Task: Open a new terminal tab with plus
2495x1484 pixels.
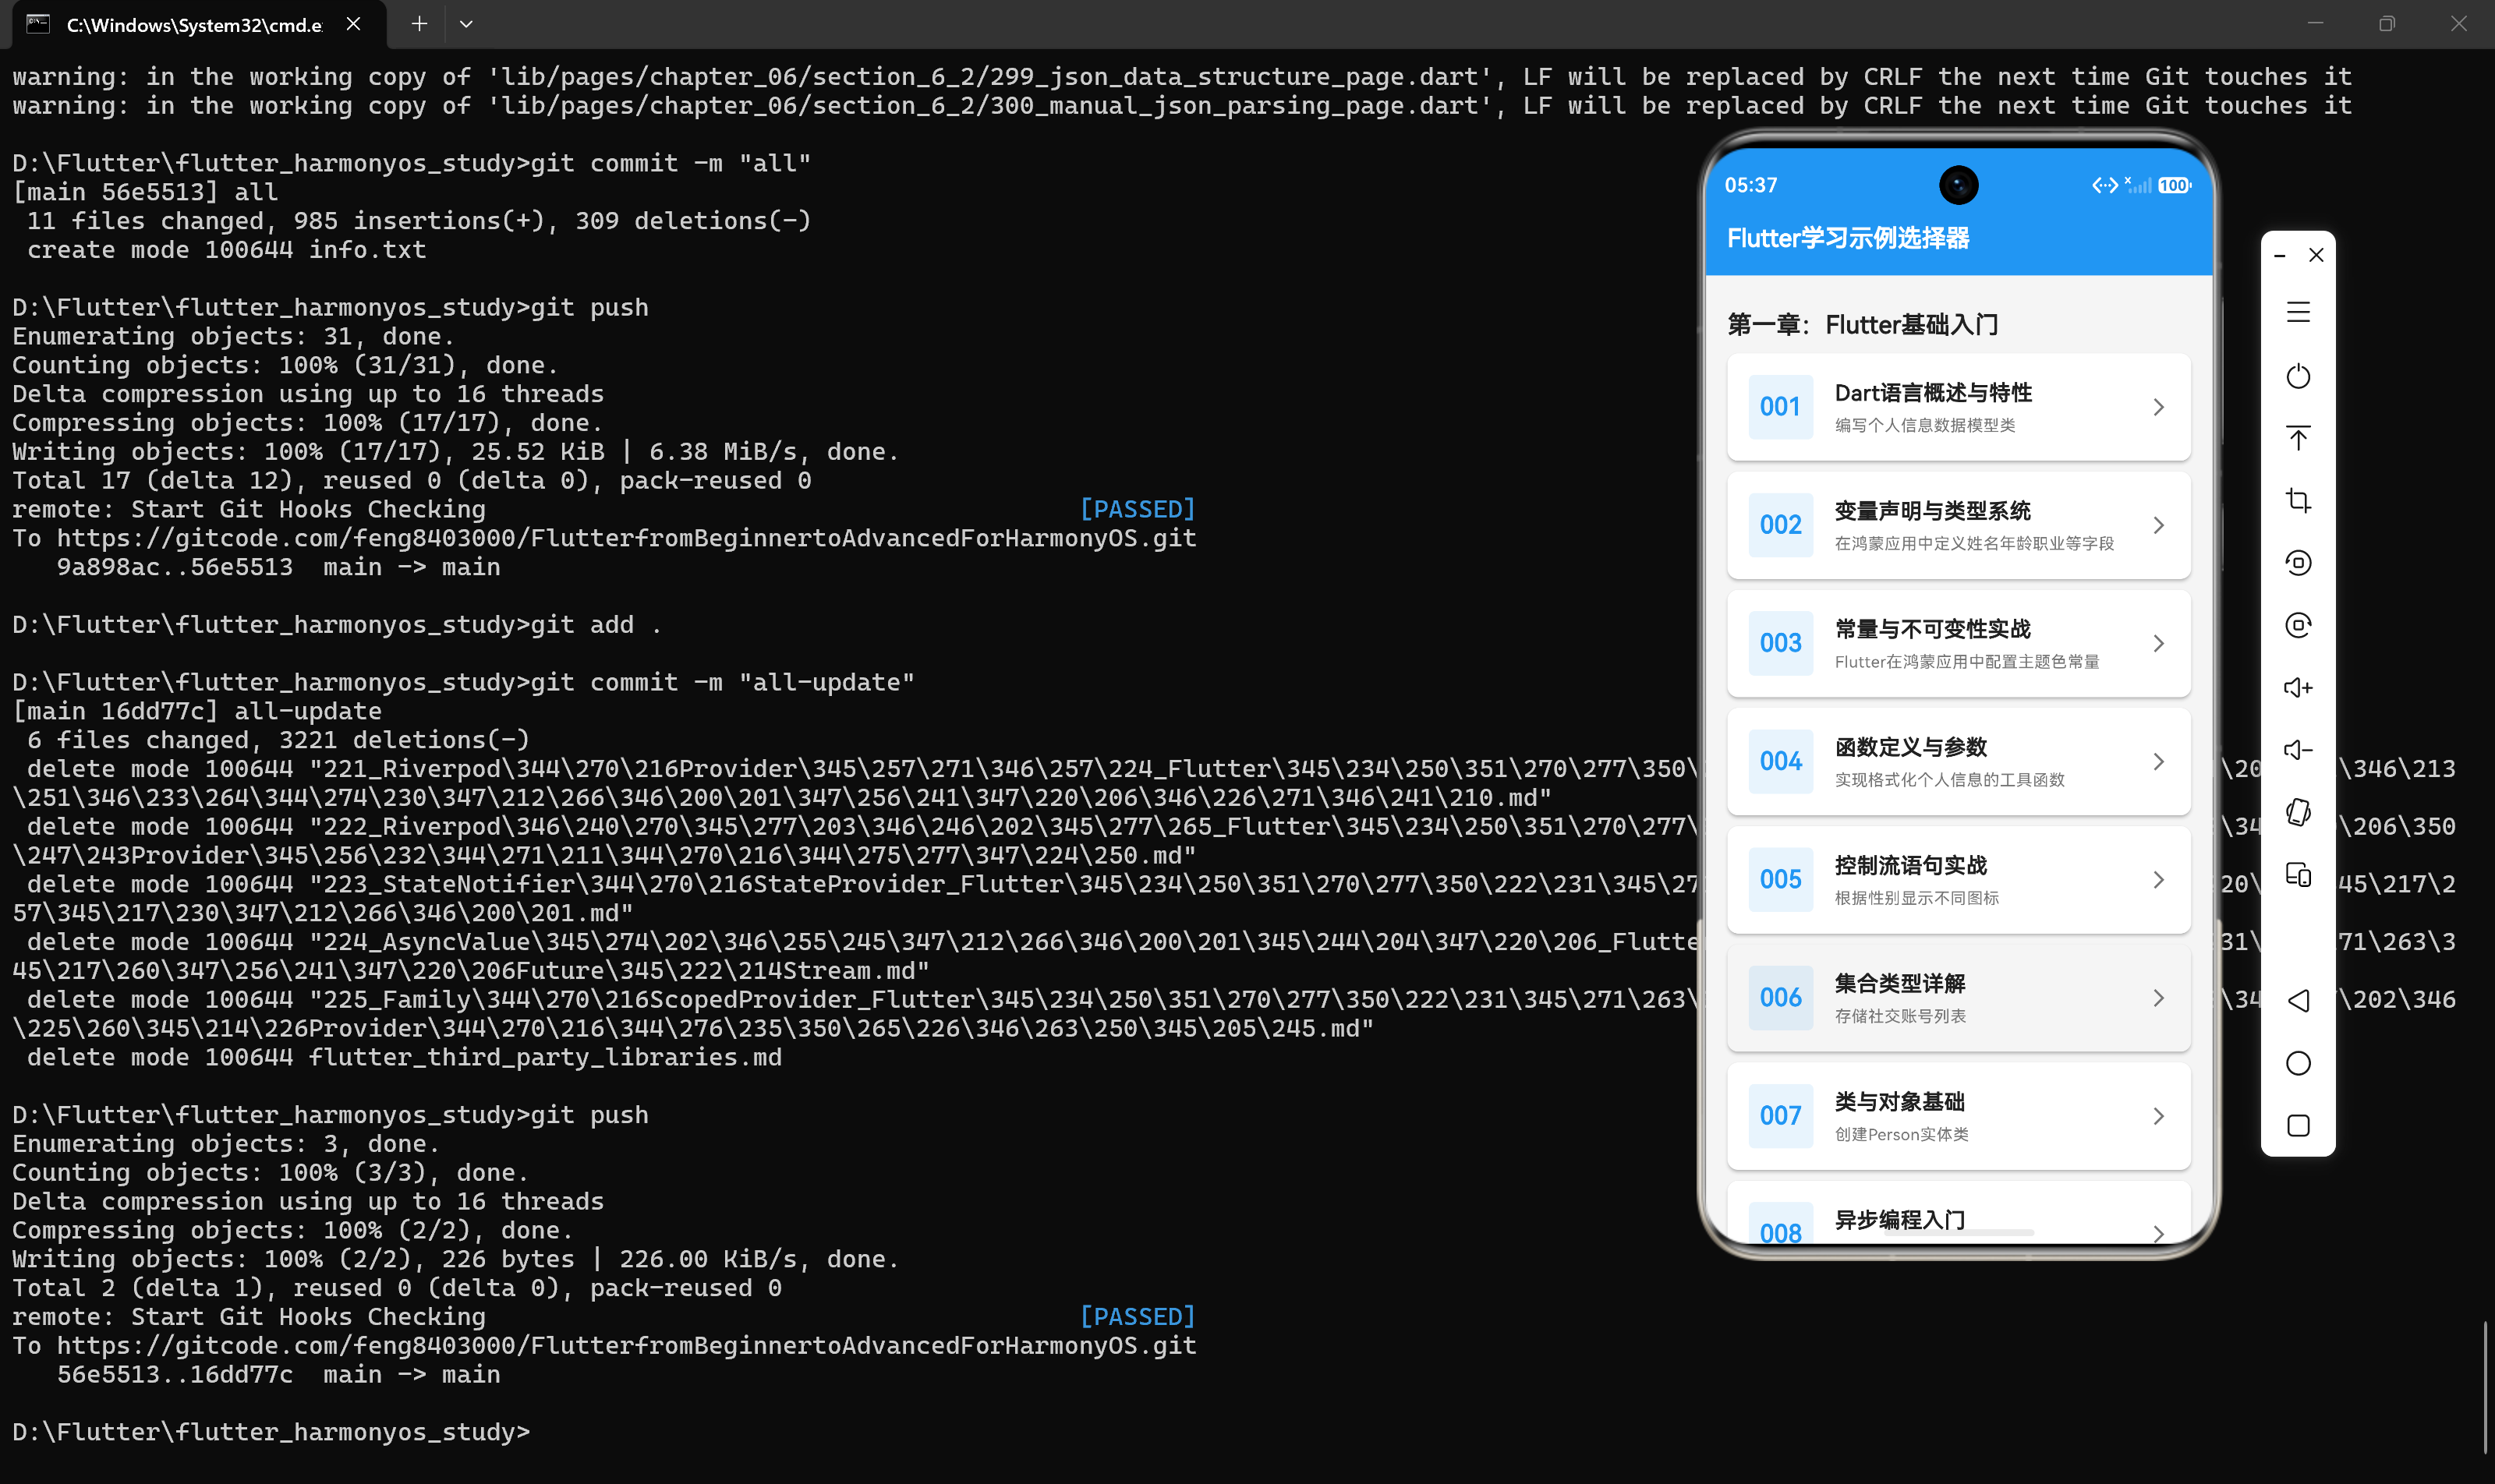Action: click(x=419, y=24)
